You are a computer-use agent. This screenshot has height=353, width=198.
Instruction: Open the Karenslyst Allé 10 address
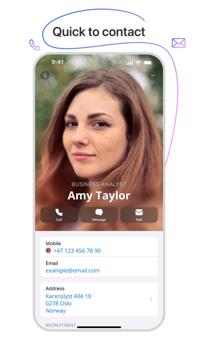[x=99, y=299]
